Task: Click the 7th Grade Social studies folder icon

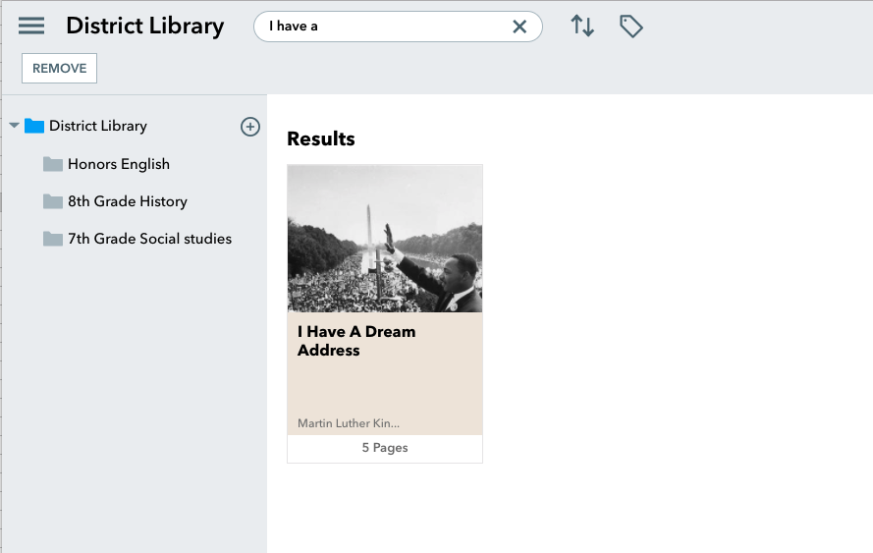Action: (53, 239)
